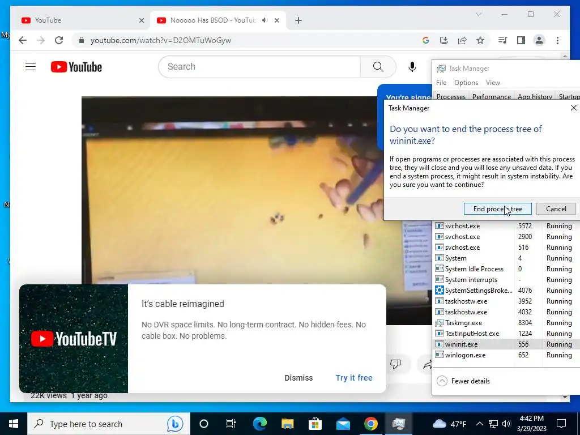Click Try it free for YouTube TV

(354, 378)
